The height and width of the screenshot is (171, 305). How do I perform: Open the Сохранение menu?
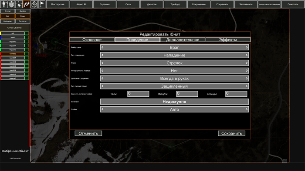tap(199, 4)
